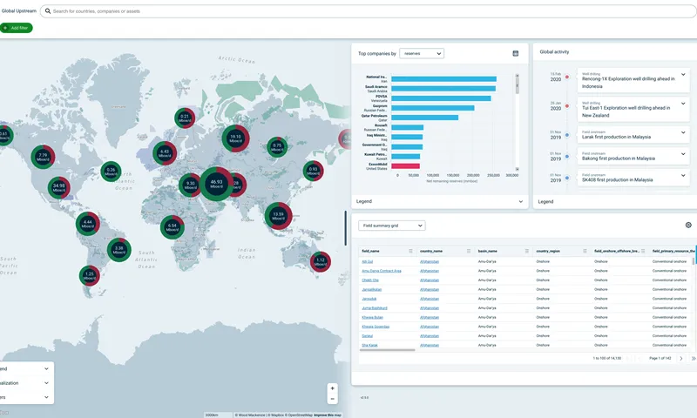Open the 'Field summary grid' dropdown
Image resolution: width=697 pixels, height=418 pixels.
coord(392,226)
